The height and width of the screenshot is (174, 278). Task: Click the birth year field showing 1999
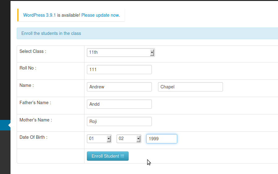[x=161, y=139]
